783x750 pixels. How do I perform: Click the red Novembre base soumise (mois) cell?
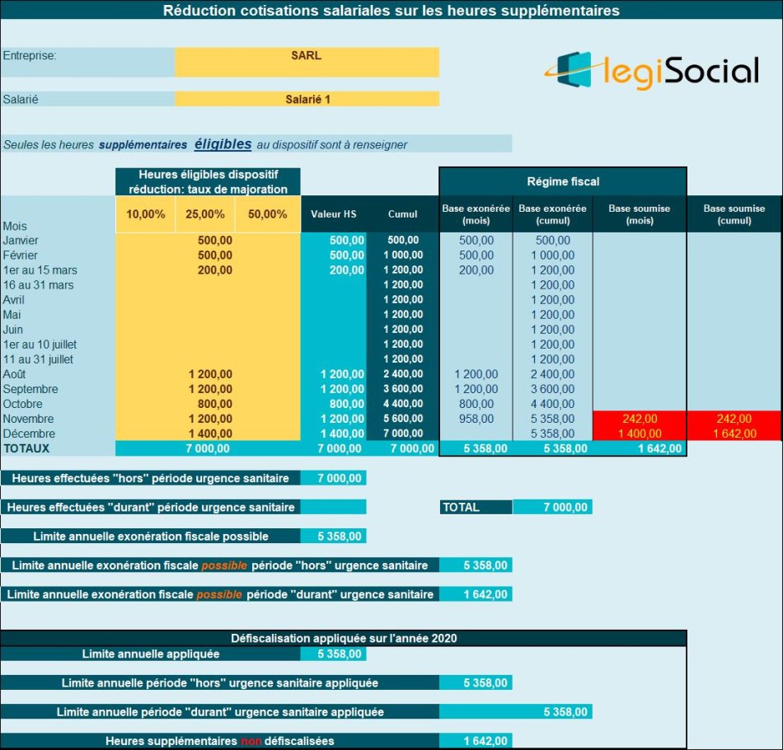(x=640, y=419)
